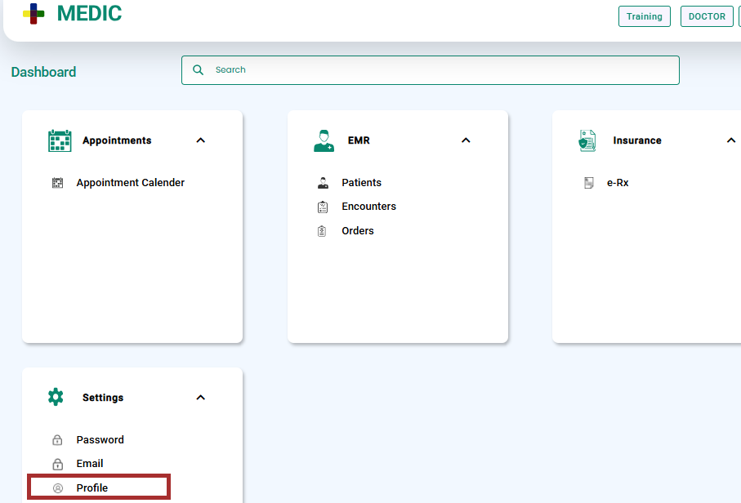Open Email settings

pyautogui.click(x=90, y=464)
